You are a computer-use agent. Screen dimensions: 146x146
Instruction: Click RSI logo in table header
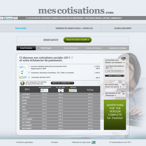pos(44,91)
